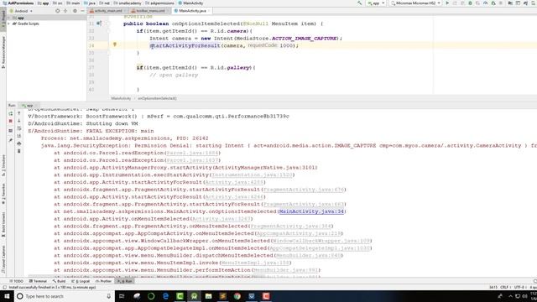This screenshot has width=537, height=302.
Task: Toggle the Favorites side tab
Action: click(x=3, y=194)
